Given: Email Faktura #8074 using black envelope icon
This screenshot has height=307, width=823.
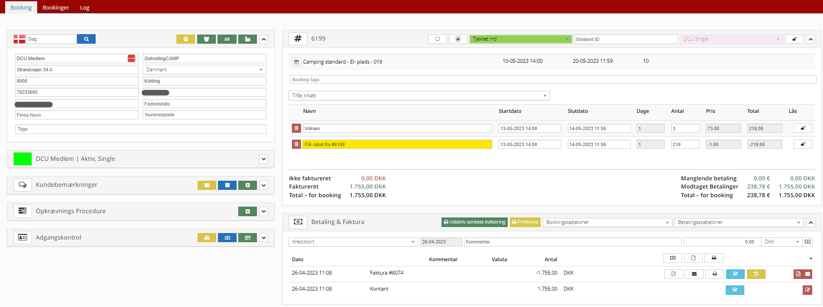Looking at the screenshot, I should coord(694,274).
